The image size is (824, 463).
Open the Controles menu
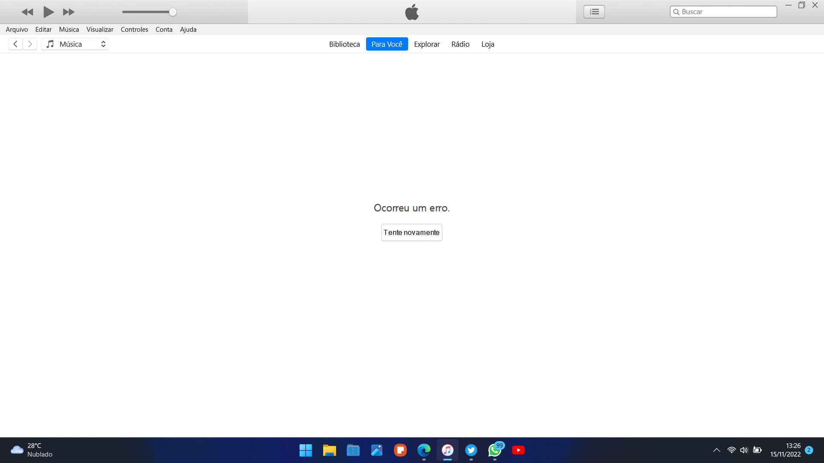pos(134,30)
